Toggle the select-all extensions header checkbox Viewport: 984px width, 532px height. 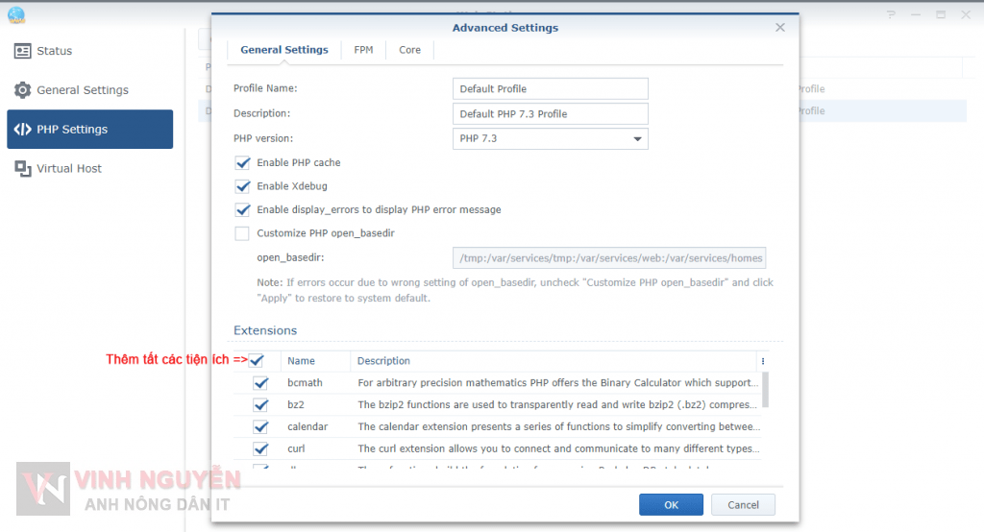click(x=257, y=361)
